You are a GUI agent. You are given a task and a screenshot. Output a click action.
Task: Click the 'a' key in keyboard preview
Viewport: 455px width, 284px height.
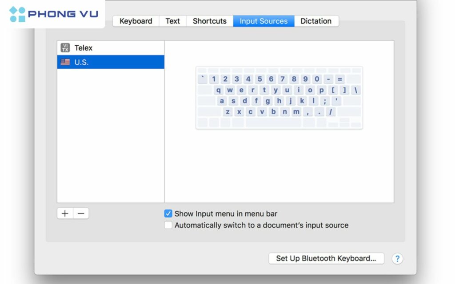[222, 101]
